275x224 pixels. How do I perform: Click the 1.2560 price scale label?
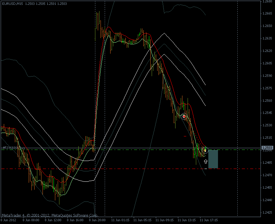coord(268,101)
